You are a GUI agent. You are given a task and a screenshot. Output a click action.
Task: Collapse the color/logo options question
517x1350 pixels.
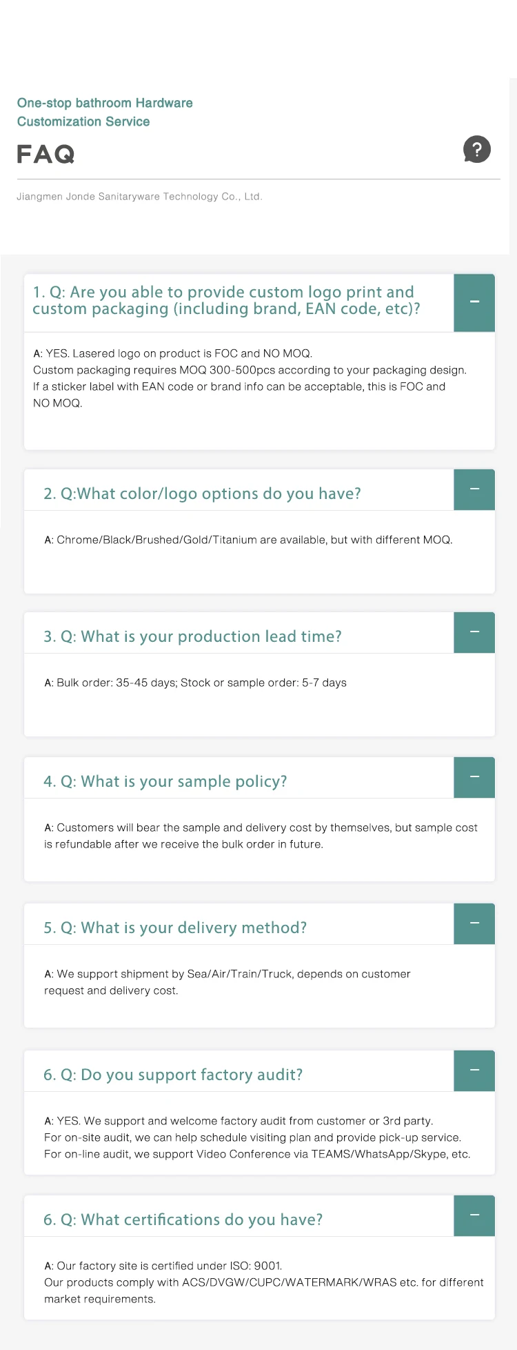click(474, 489)
